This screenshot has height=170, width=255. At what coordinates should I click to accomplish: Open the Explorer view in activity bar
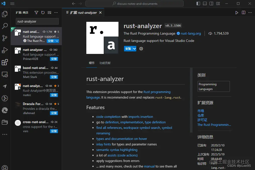click(5, 14)
